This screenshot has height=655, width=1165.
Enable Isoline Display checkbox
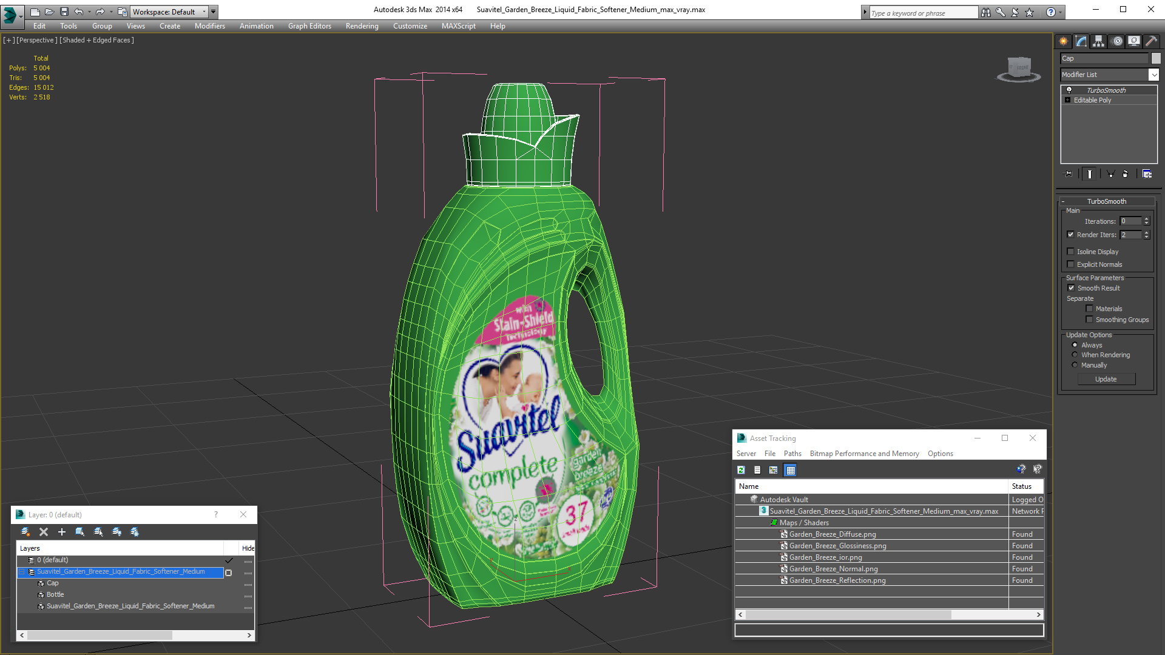point(1070,252)
